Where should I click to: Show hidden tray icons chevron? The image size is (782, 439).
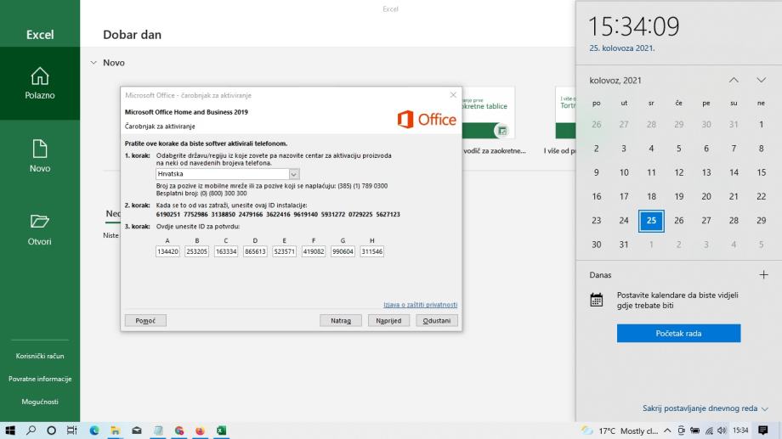(x=667, y=431)
